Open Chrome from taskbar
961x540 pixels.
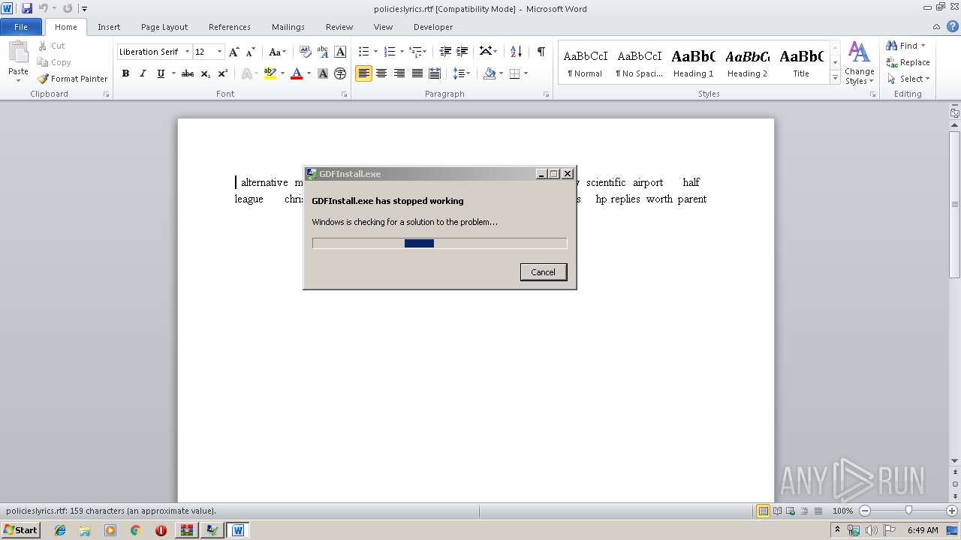[x=135, y=530]
